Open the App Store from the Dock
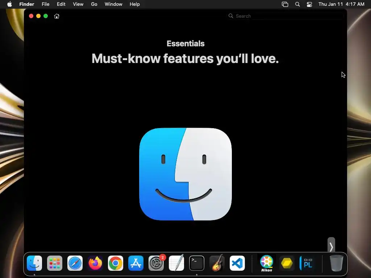Screen dimensions: 371x278 136,263
